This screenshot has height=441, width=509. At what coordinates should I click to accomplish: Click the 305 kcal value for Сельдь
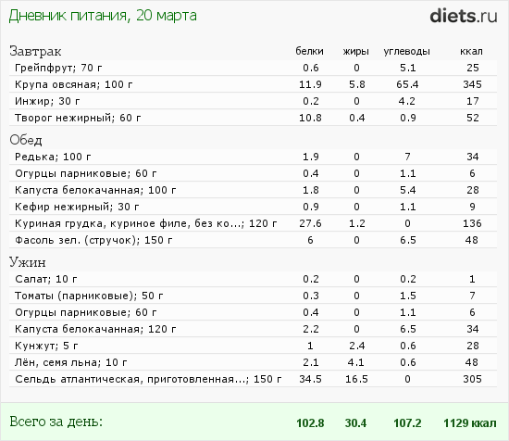click(472, 379)
